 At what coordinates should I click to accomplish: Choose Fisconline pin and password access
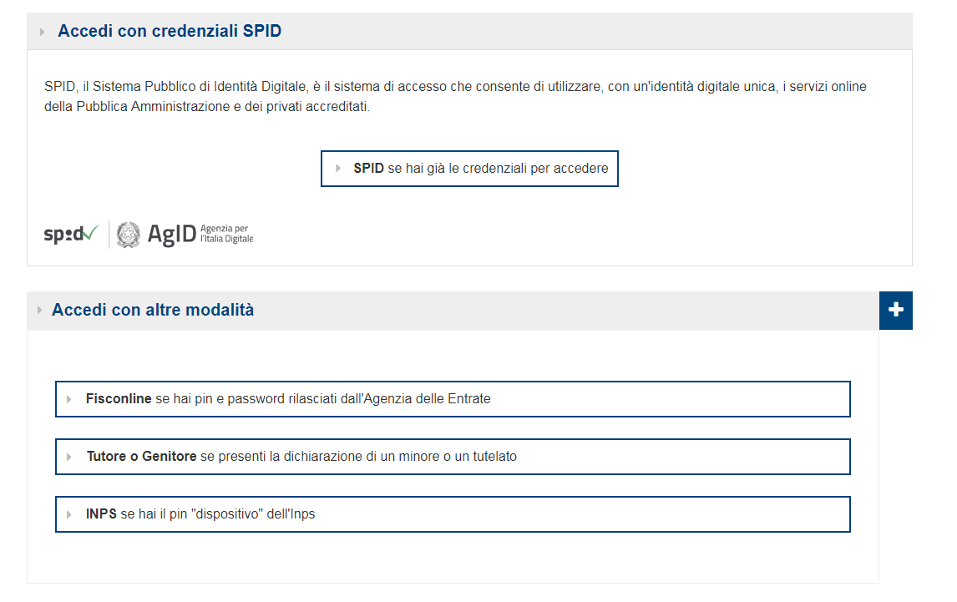tap(453, 399)
